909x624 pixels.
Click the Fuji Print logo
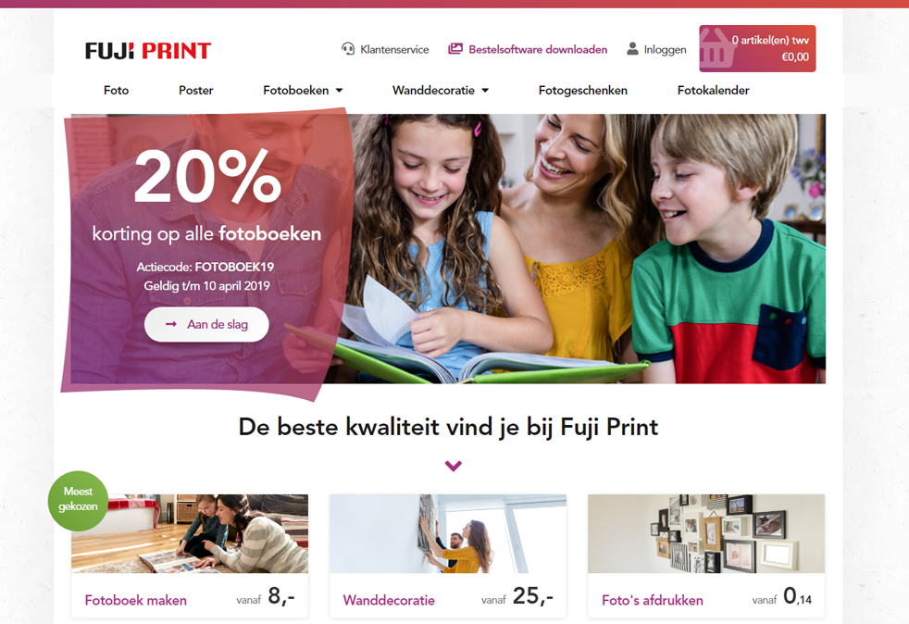tap(148, 50)
